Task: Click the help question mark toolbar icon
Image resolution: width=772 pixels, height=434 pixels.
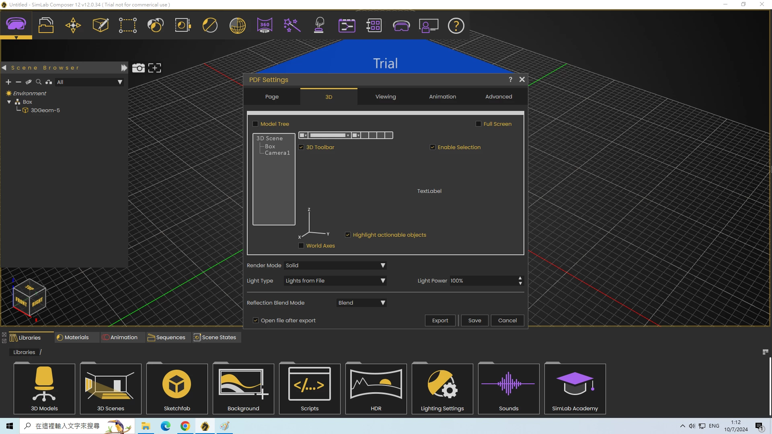Action: (456, 25)
